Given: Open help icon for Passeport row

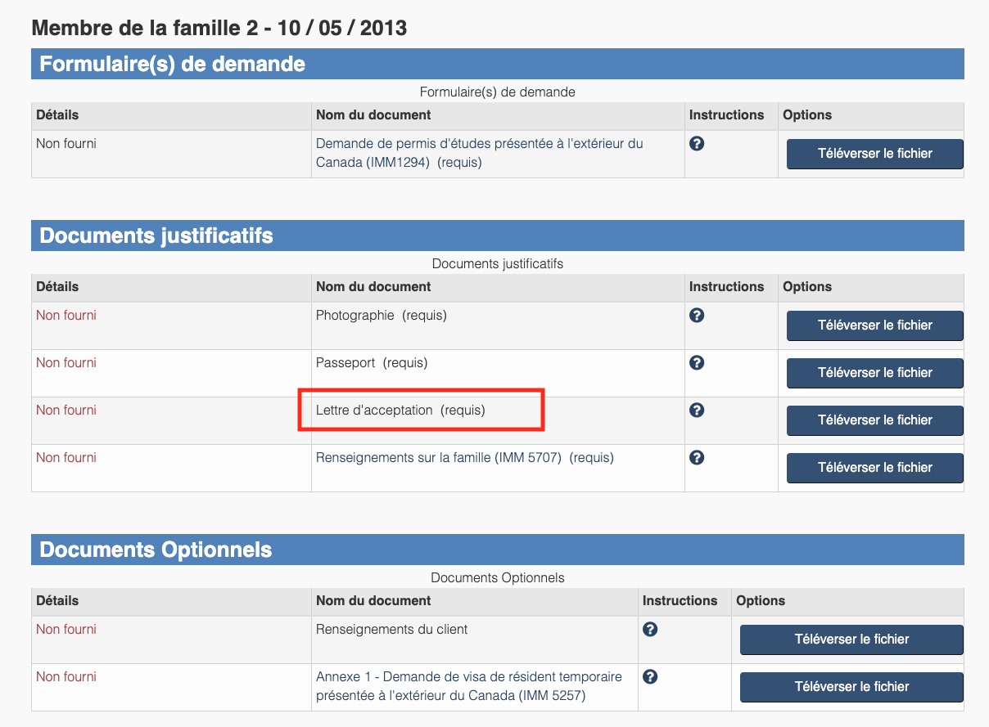Looking at the screenshot, I should [697, 363].
